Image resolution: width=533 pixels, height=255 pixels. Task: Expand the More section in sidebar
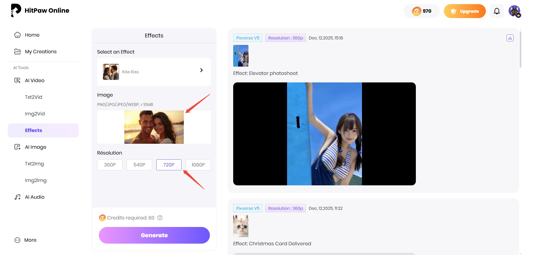point(30,240)
